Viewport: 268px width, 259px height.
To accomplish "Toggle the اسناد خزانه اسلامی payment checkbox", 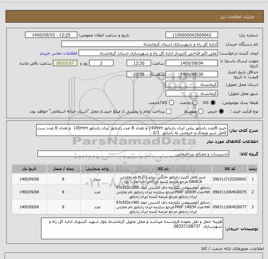I will (169, 111).
